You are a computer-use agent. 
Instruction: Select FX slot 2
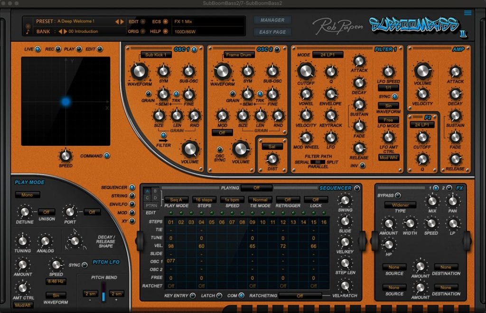tap(449, 188)
